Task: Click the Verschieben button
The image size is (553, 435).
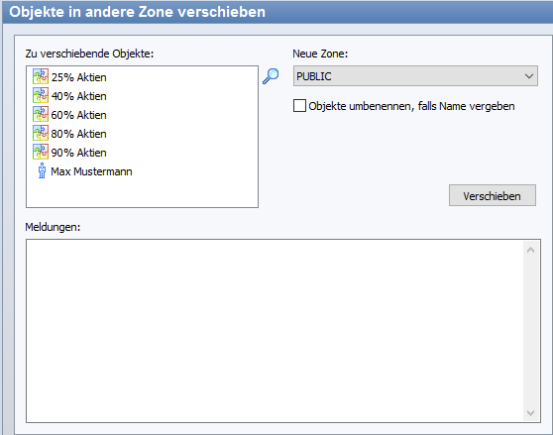Action: pos(493,195)
